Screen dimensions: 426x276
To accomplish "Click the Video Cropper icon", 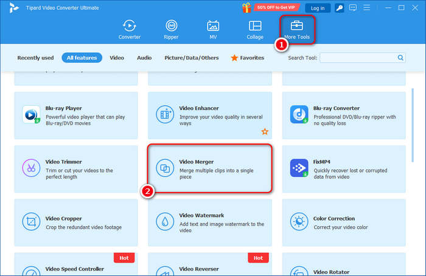I will click(x=31, y=221).
